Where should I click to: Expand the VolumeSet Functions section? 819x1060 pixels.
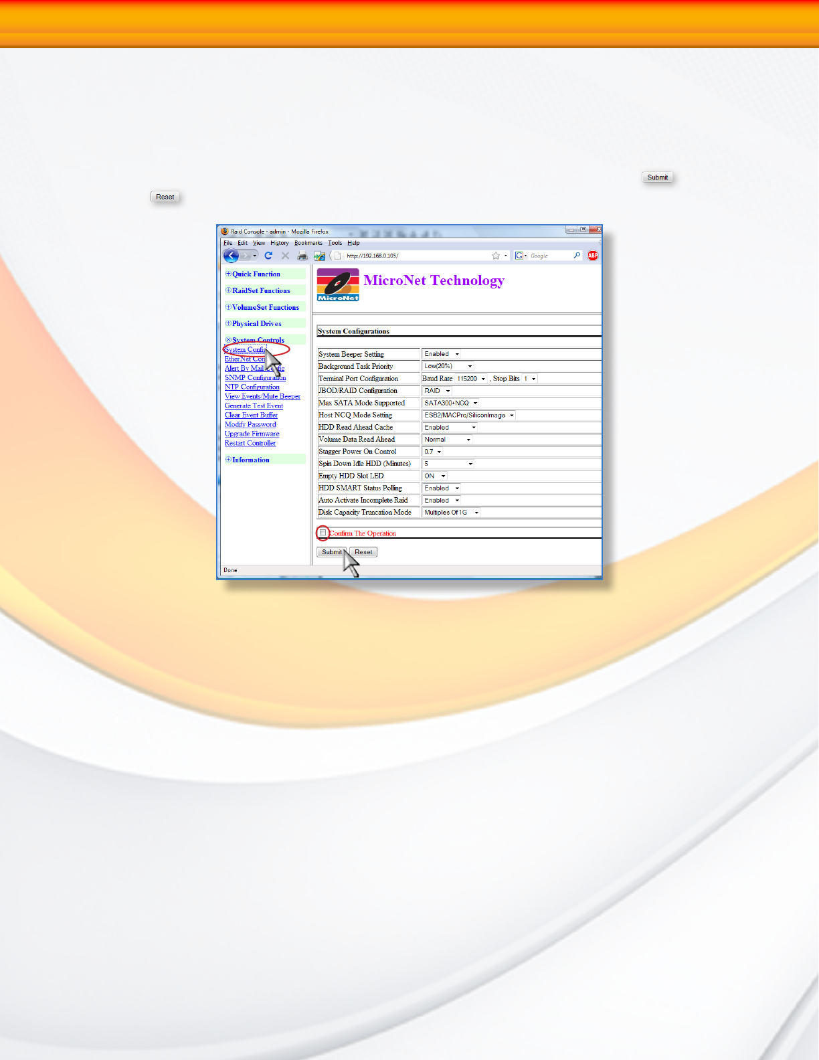(228, 307)
